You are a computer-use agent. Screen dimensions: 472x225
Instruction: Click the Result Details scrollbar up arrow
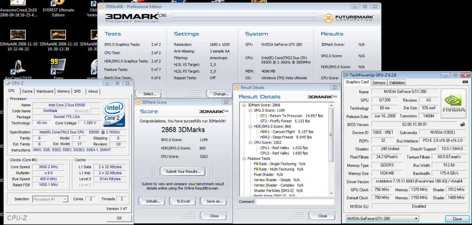[331, 105]
